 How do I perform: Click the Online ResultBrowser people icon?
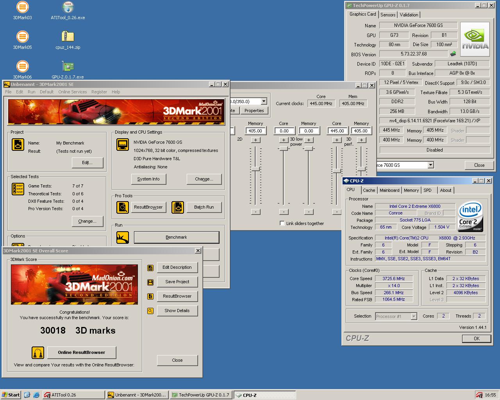(x=38, y=352)
